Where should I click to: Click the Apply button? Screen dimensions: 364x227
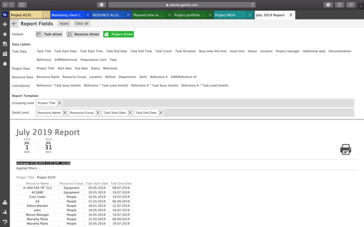(64, 24)
